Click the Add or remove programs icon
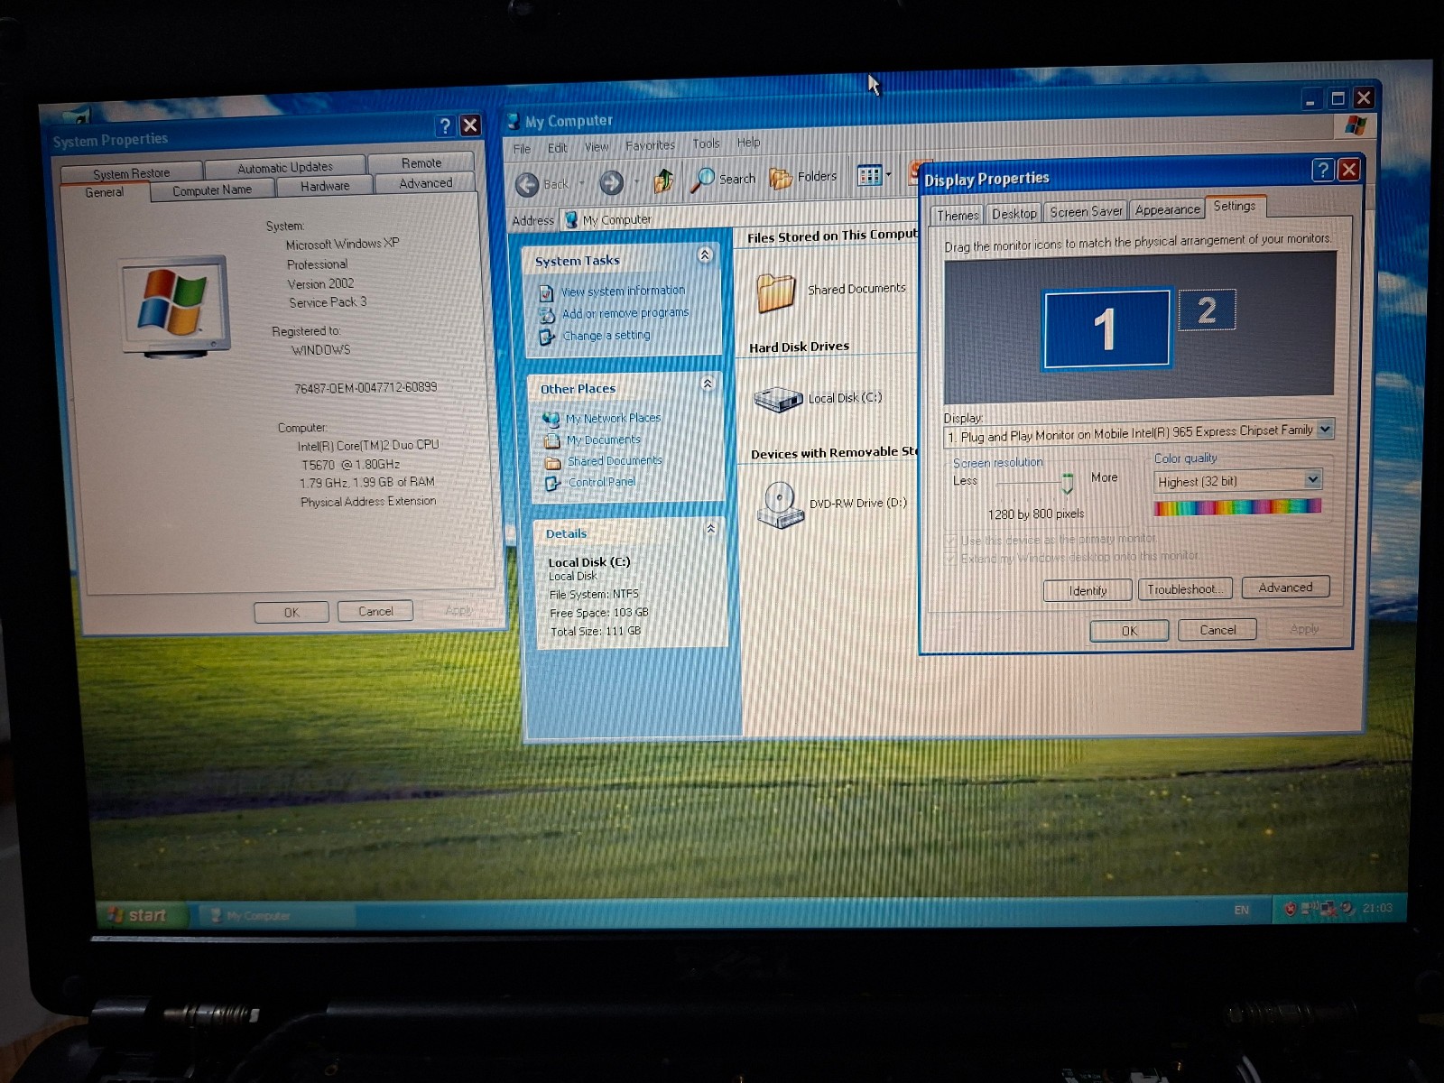Screen dimensions: 1444x1083 coord(547,315)
